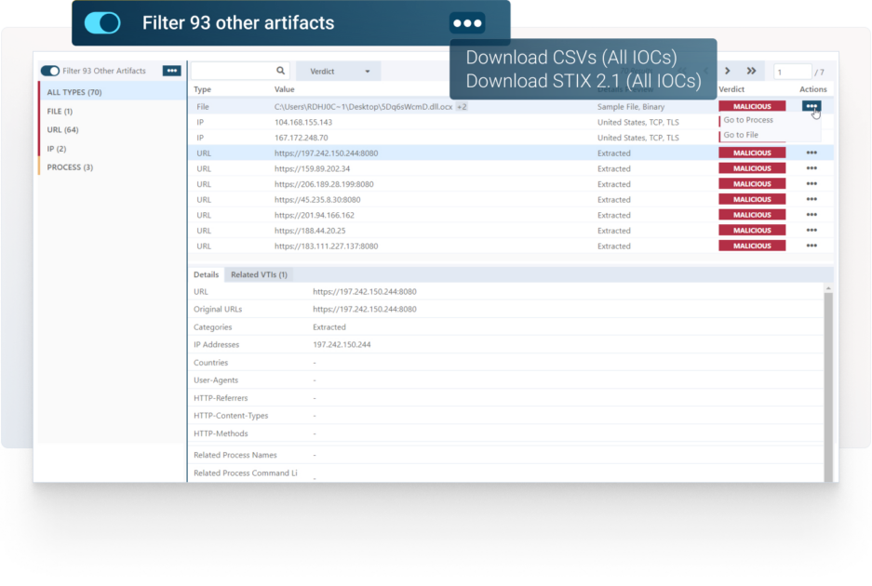Open the Actions ellipsis for the File row
The width and height of the screenshot is (872, 586).
click(x=813, y=106)
